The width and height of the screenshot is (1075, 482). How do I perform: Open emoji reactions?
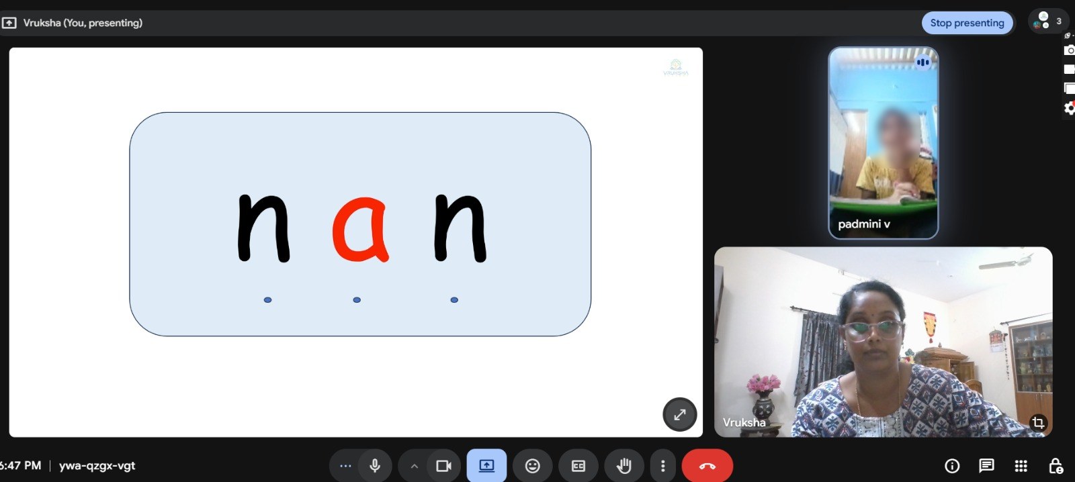[532, 465]
